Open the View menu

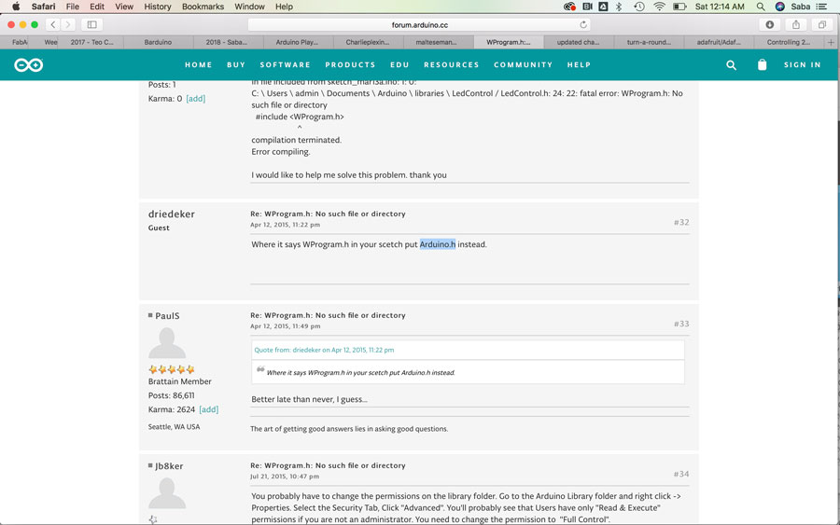click(124, 7)
